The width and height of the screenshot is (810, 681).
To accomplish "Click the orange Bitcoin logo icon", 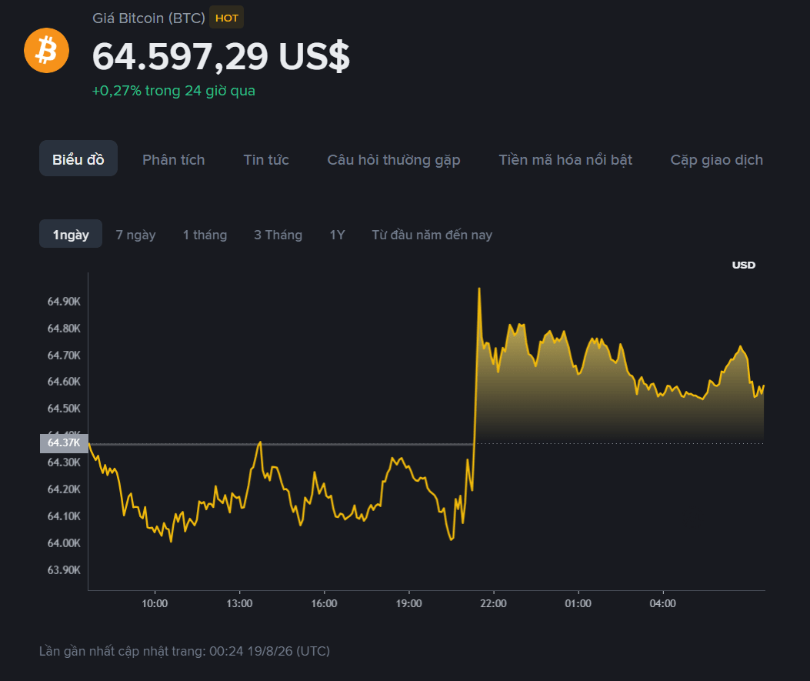I will click(x=46, y=51).
